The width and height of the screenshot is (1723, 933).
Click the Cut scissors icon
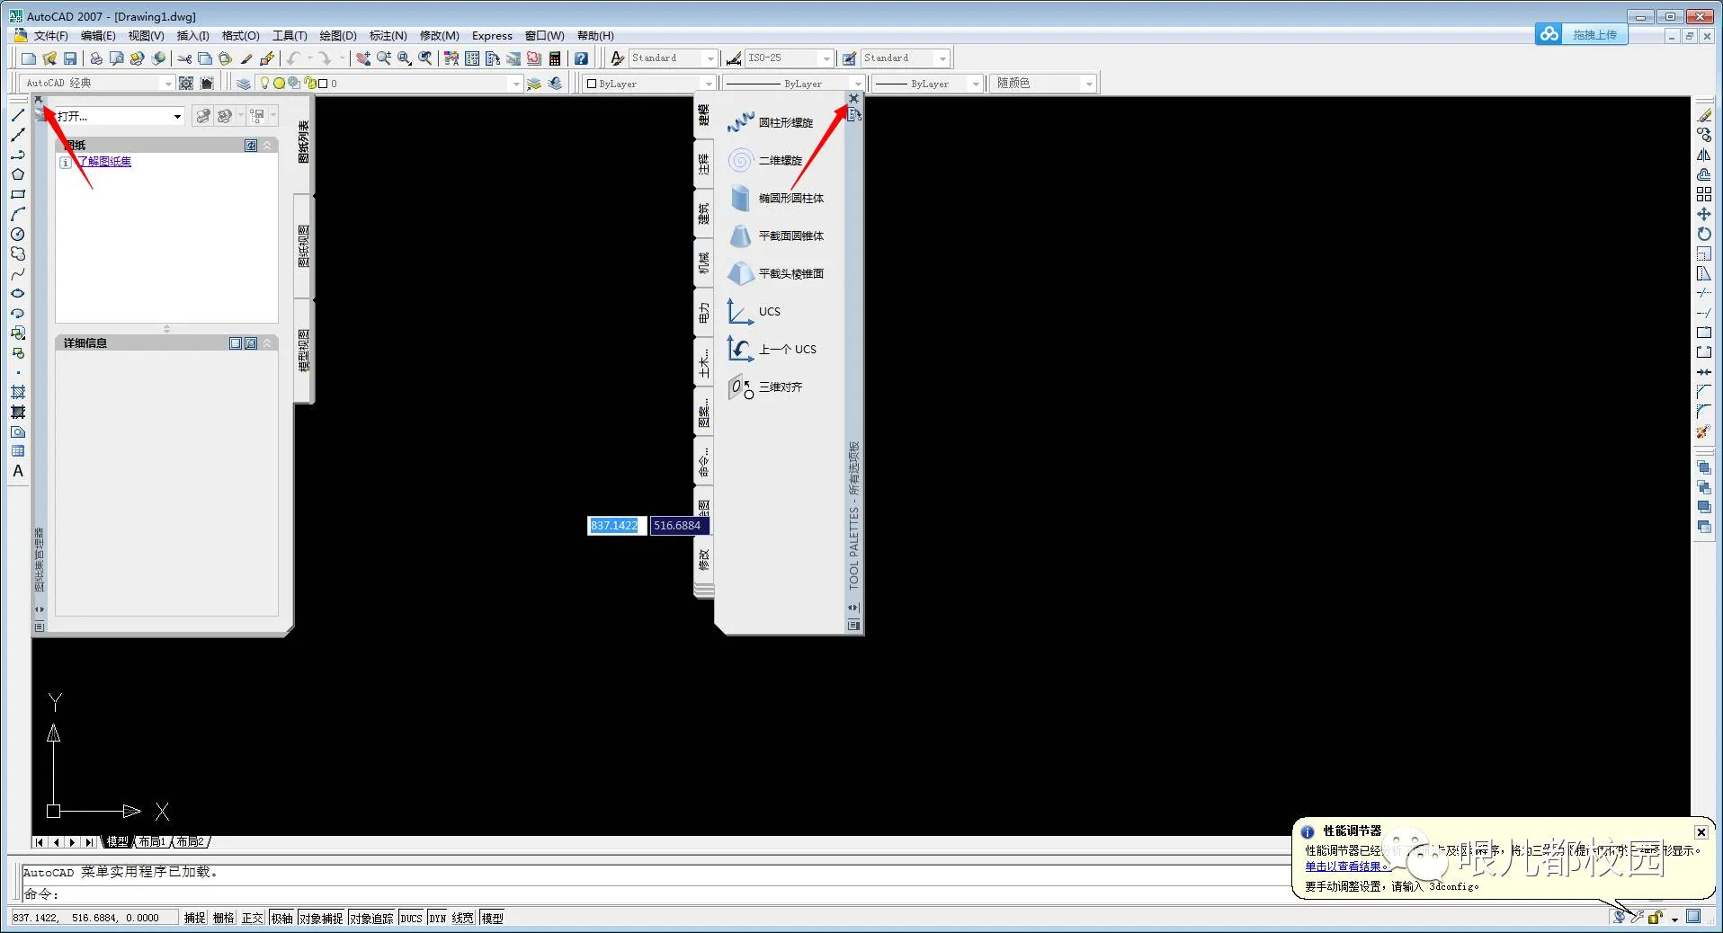coord(184,58)
